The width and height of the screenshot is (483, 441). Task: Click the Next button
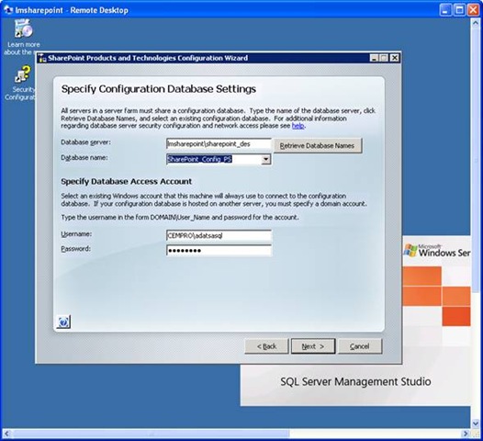tap(313, 346)
